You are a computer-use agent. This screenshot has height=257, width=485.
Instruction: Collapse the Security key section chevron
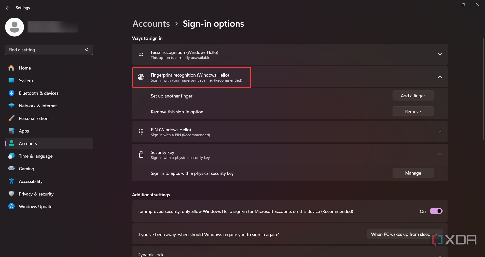(440, 154)
